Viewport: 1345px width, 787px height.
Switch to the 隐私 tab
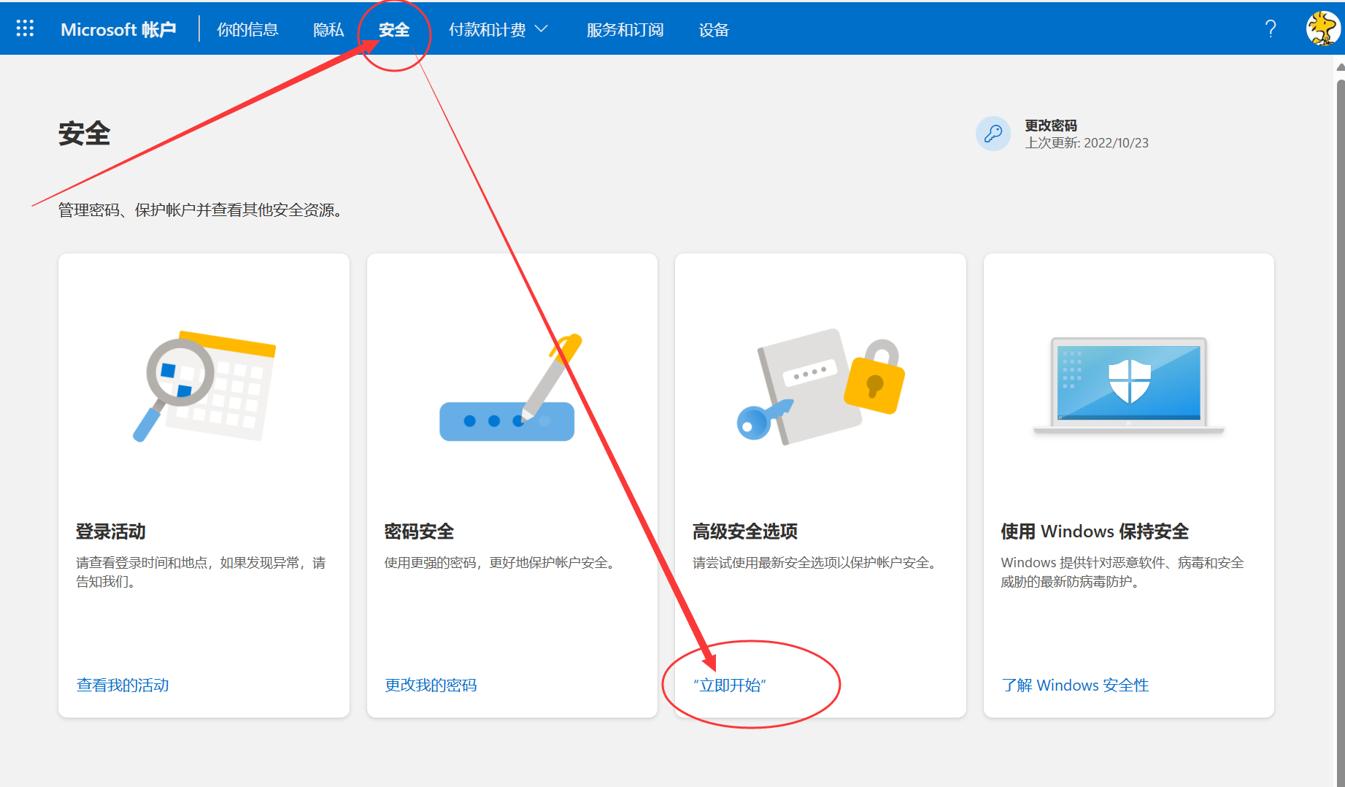[328, 29]
